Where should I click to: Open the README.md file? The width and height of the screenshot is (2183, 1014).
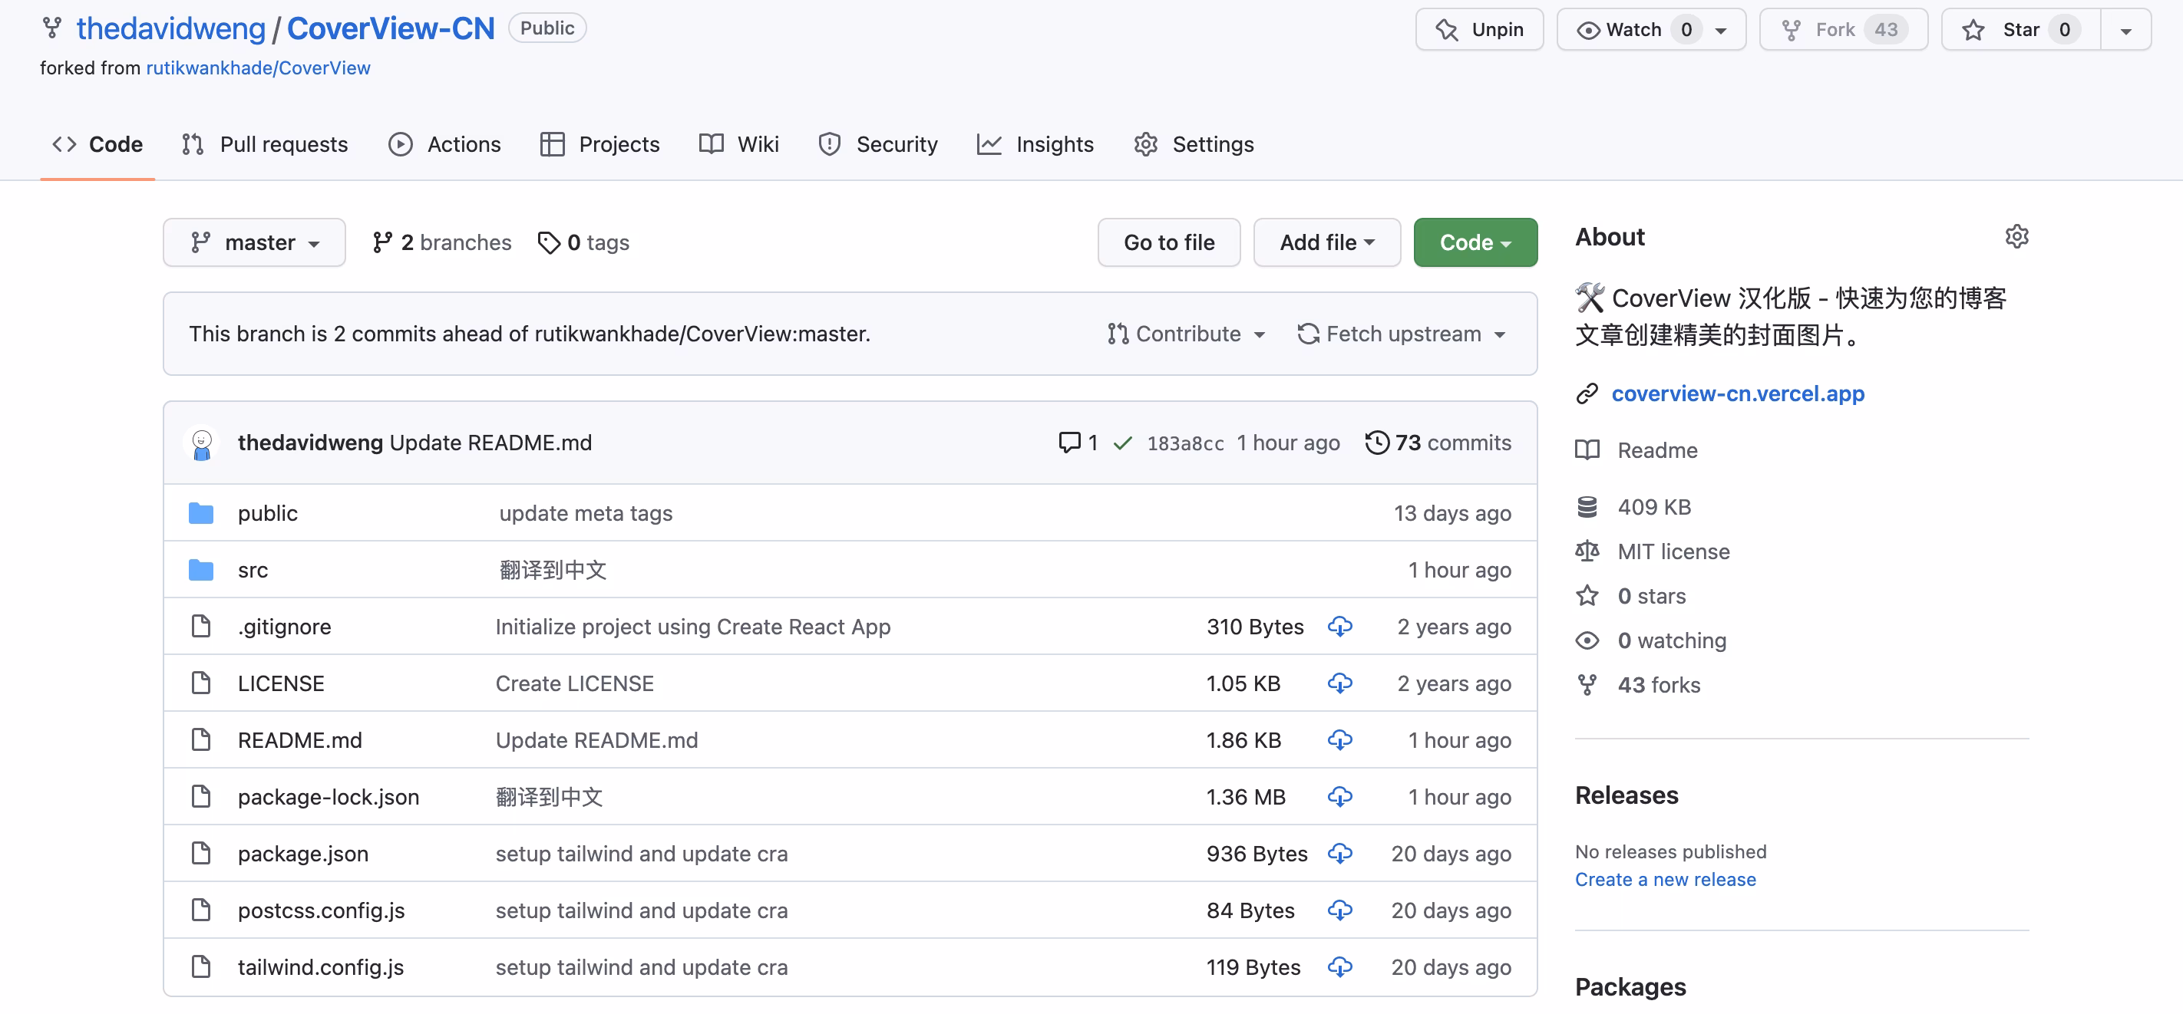point(300,739)
